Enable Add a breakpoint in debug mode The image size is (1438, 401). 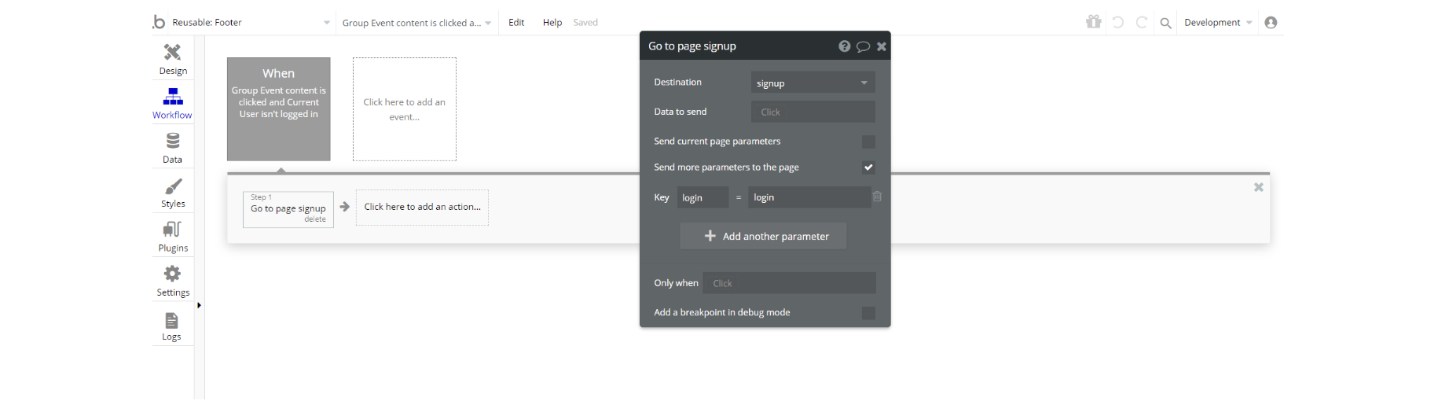point(868,313)
